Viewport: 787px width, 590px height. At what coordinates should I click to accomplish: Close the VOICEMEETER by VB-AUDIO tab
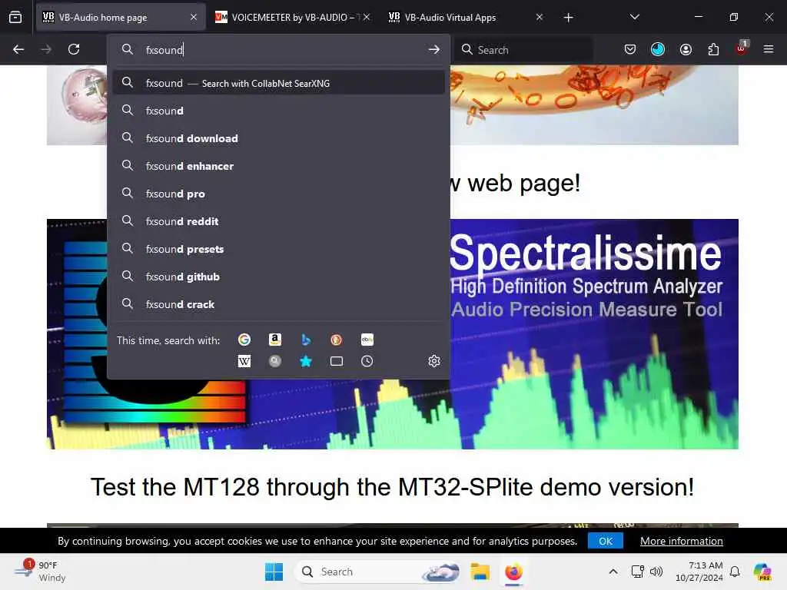367,18
